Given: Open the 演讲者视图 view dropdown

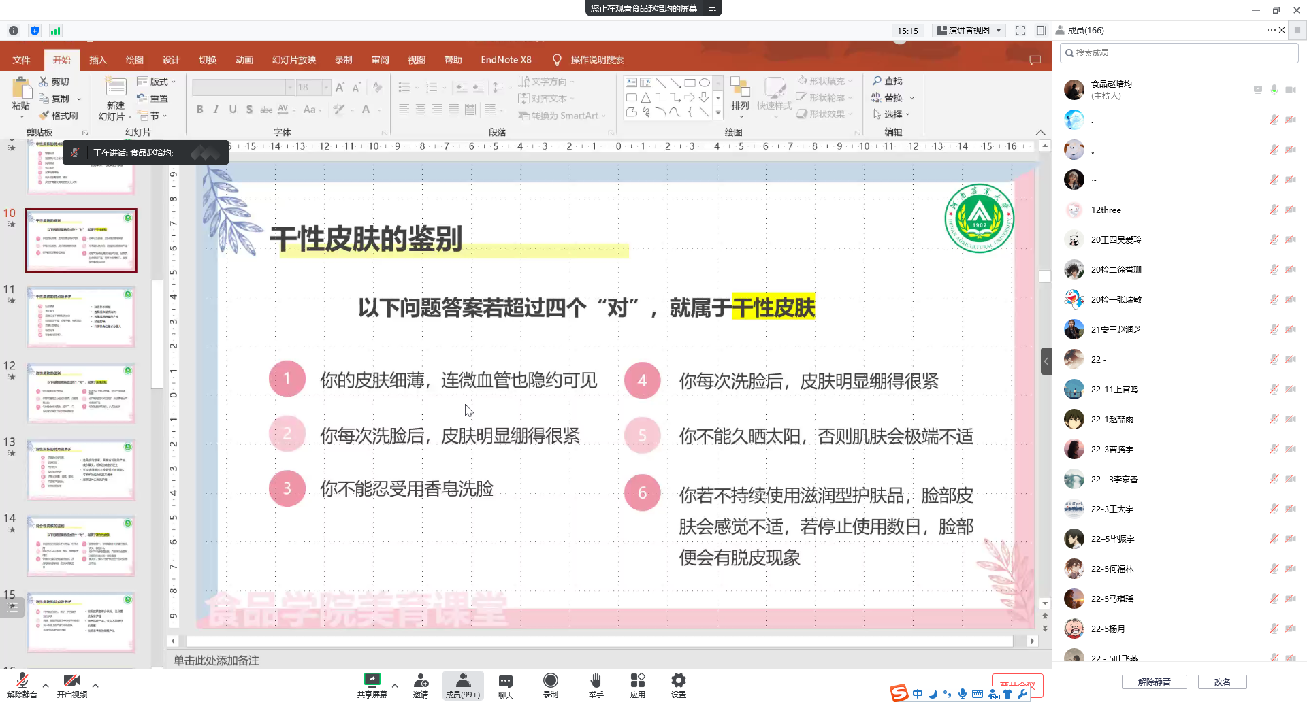Looking at the screenshot, I should 969,31.
